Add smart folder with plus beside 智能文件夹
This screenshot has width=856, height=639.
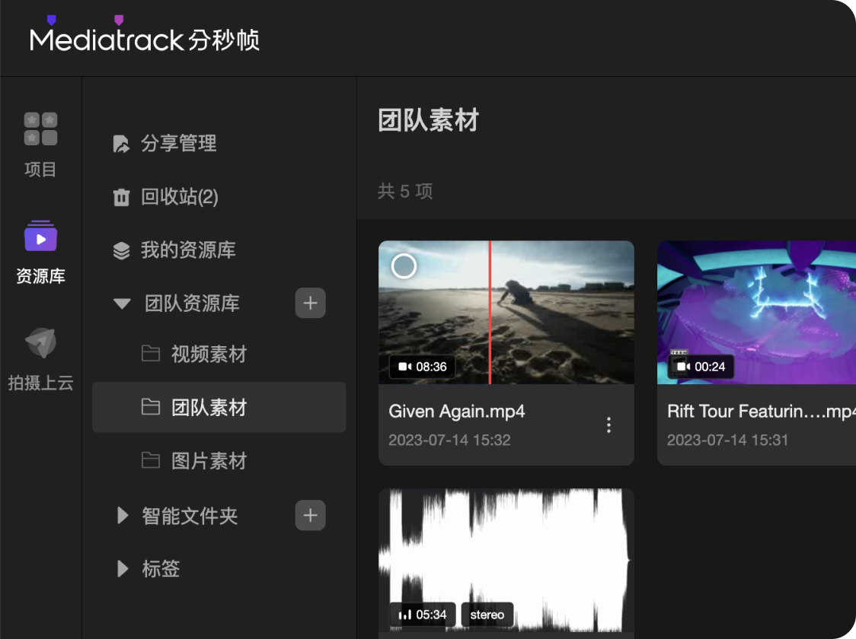click(x=311, y=515)
